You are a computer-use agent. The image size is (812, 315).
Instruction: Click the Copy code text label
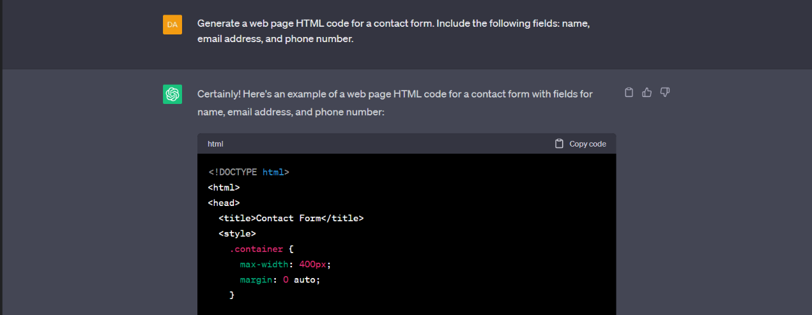[x=588, y=144]
